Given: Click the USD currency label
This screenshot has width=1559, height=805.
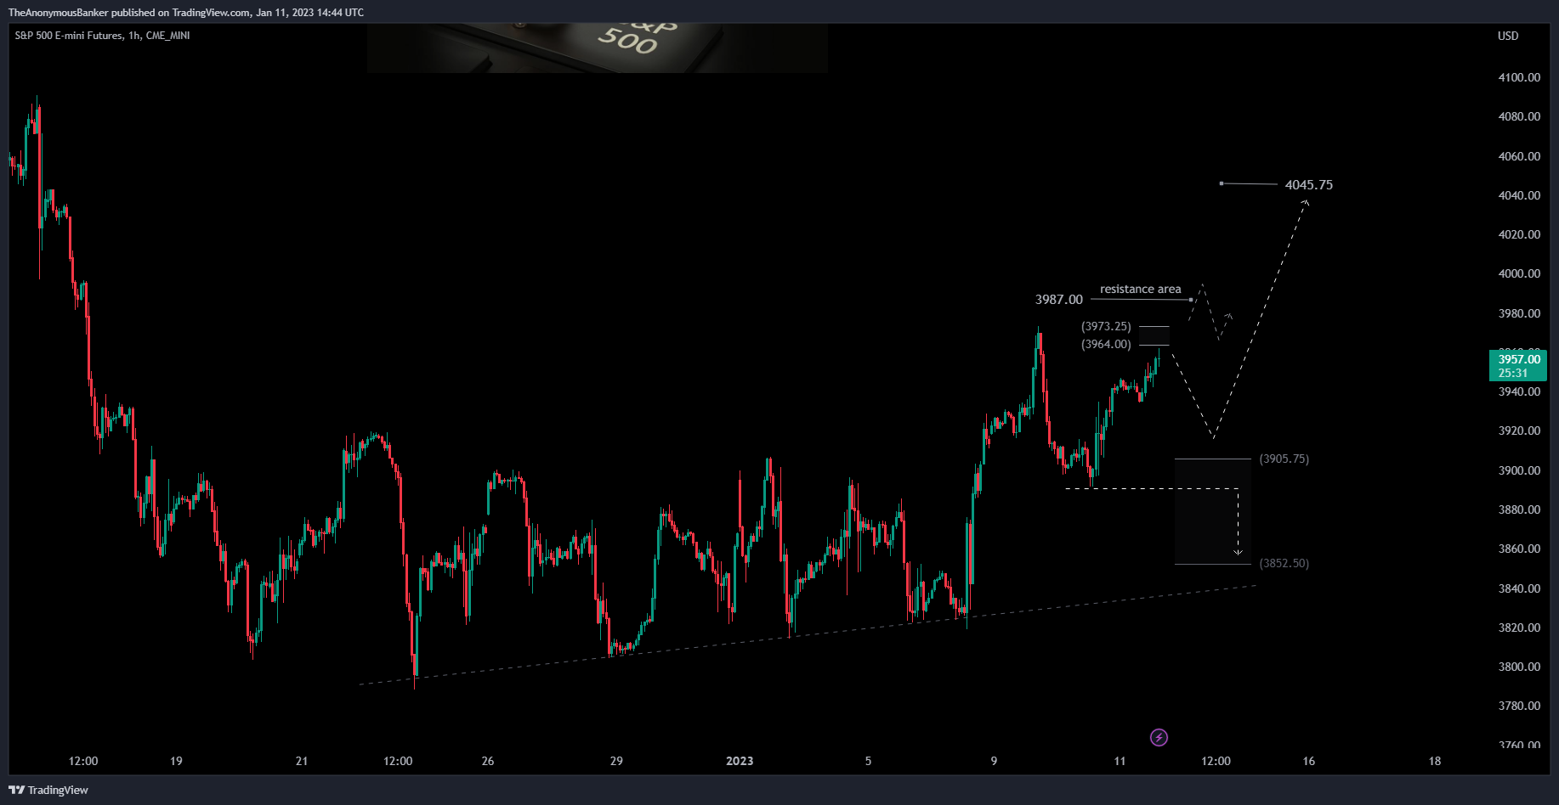Looking at the screenshot, I should point(1508,36).
